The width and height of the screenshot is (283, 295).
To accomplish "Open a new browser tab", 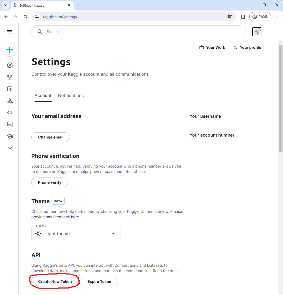I will coord(79,5).
